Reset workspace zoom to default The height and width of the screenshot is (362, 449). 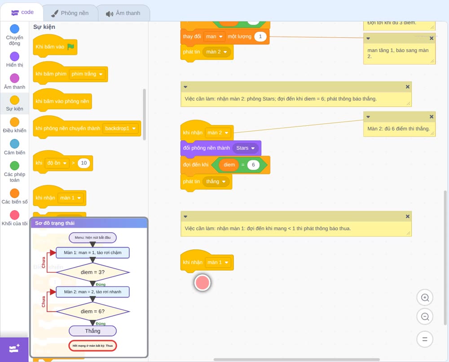point(425,340)
